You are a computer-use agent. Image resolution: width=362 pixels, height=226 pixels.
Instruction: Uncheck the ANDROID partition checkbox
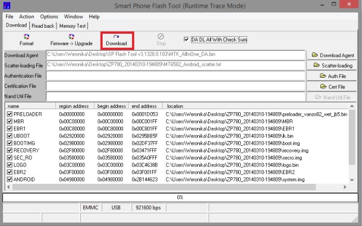[10, 180]
